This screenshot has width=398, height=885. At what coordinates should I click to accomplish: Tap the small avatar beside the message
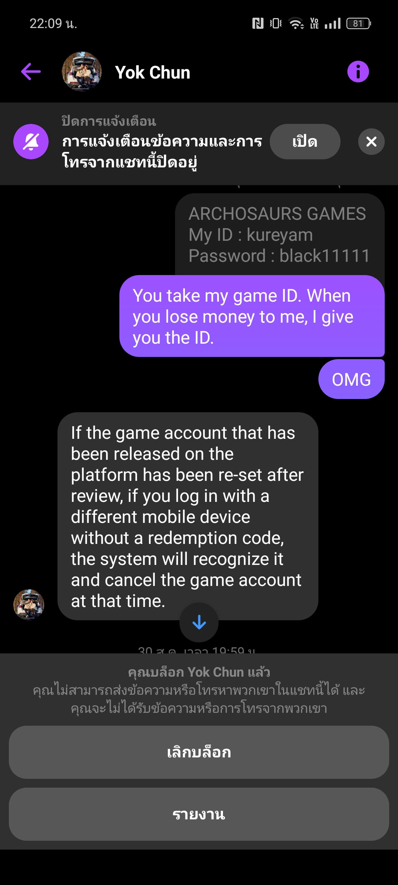coord(29,605)
